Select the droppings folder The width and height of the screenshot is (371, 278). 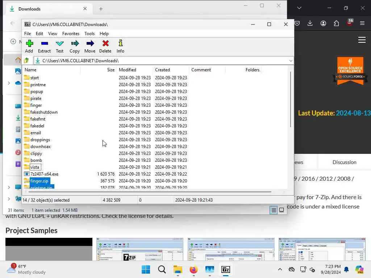click(40, 140)
